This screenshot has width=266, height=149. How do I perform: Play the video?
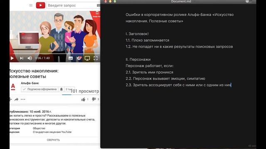pos(12,58)
